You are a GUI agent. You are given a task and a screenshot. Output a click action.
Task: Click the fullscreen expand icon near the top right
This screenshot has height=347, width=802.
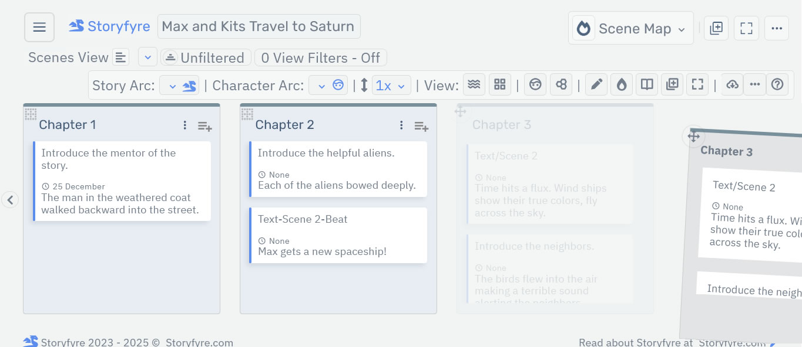(x=746, y=28)
